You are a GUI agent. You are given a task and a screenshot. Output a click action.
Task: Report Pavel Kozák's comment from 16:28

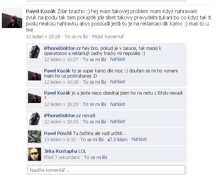(118, 82)
